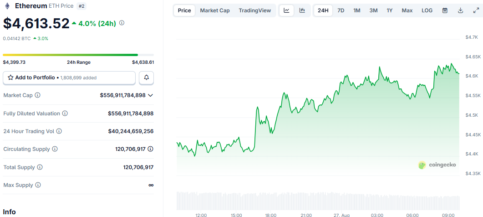483x217 pixels.
Task: Download the chart data
Action: (x=461, y=10)
